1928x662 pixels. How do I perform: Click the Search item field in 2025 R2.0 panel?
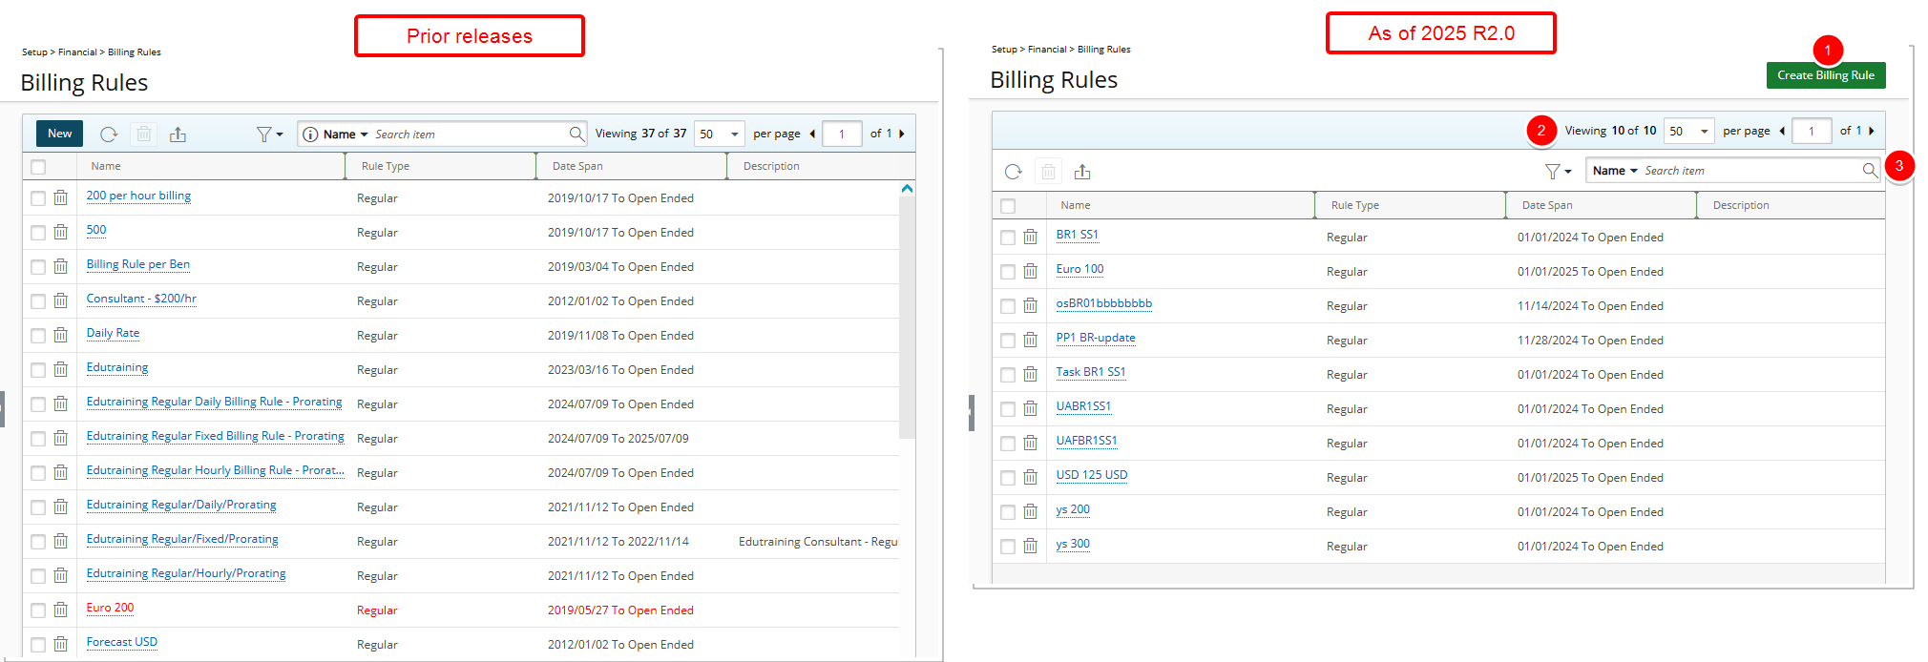(x=1750, y=171)
